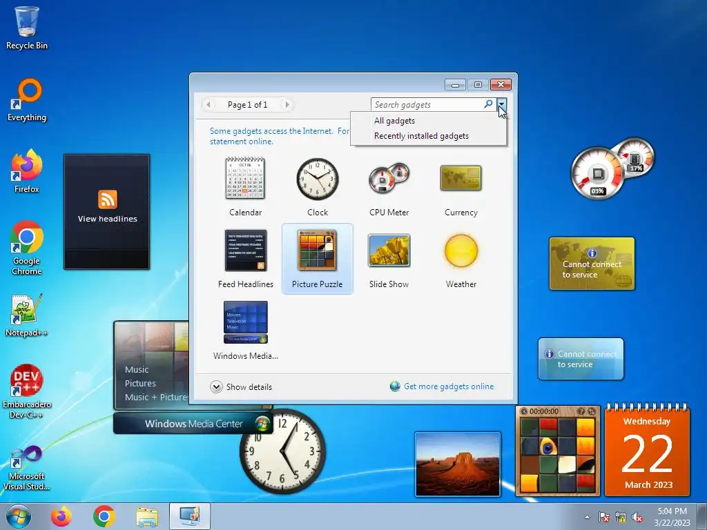
Task: Click View headlines on feed gadget
Action: tap(107, 219)
